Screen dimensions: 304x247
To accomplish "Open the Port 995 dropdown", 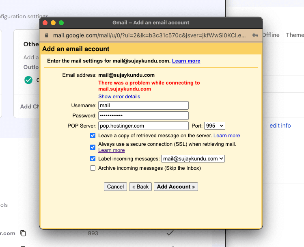I will pyautogui.click(x=215, y=126).
